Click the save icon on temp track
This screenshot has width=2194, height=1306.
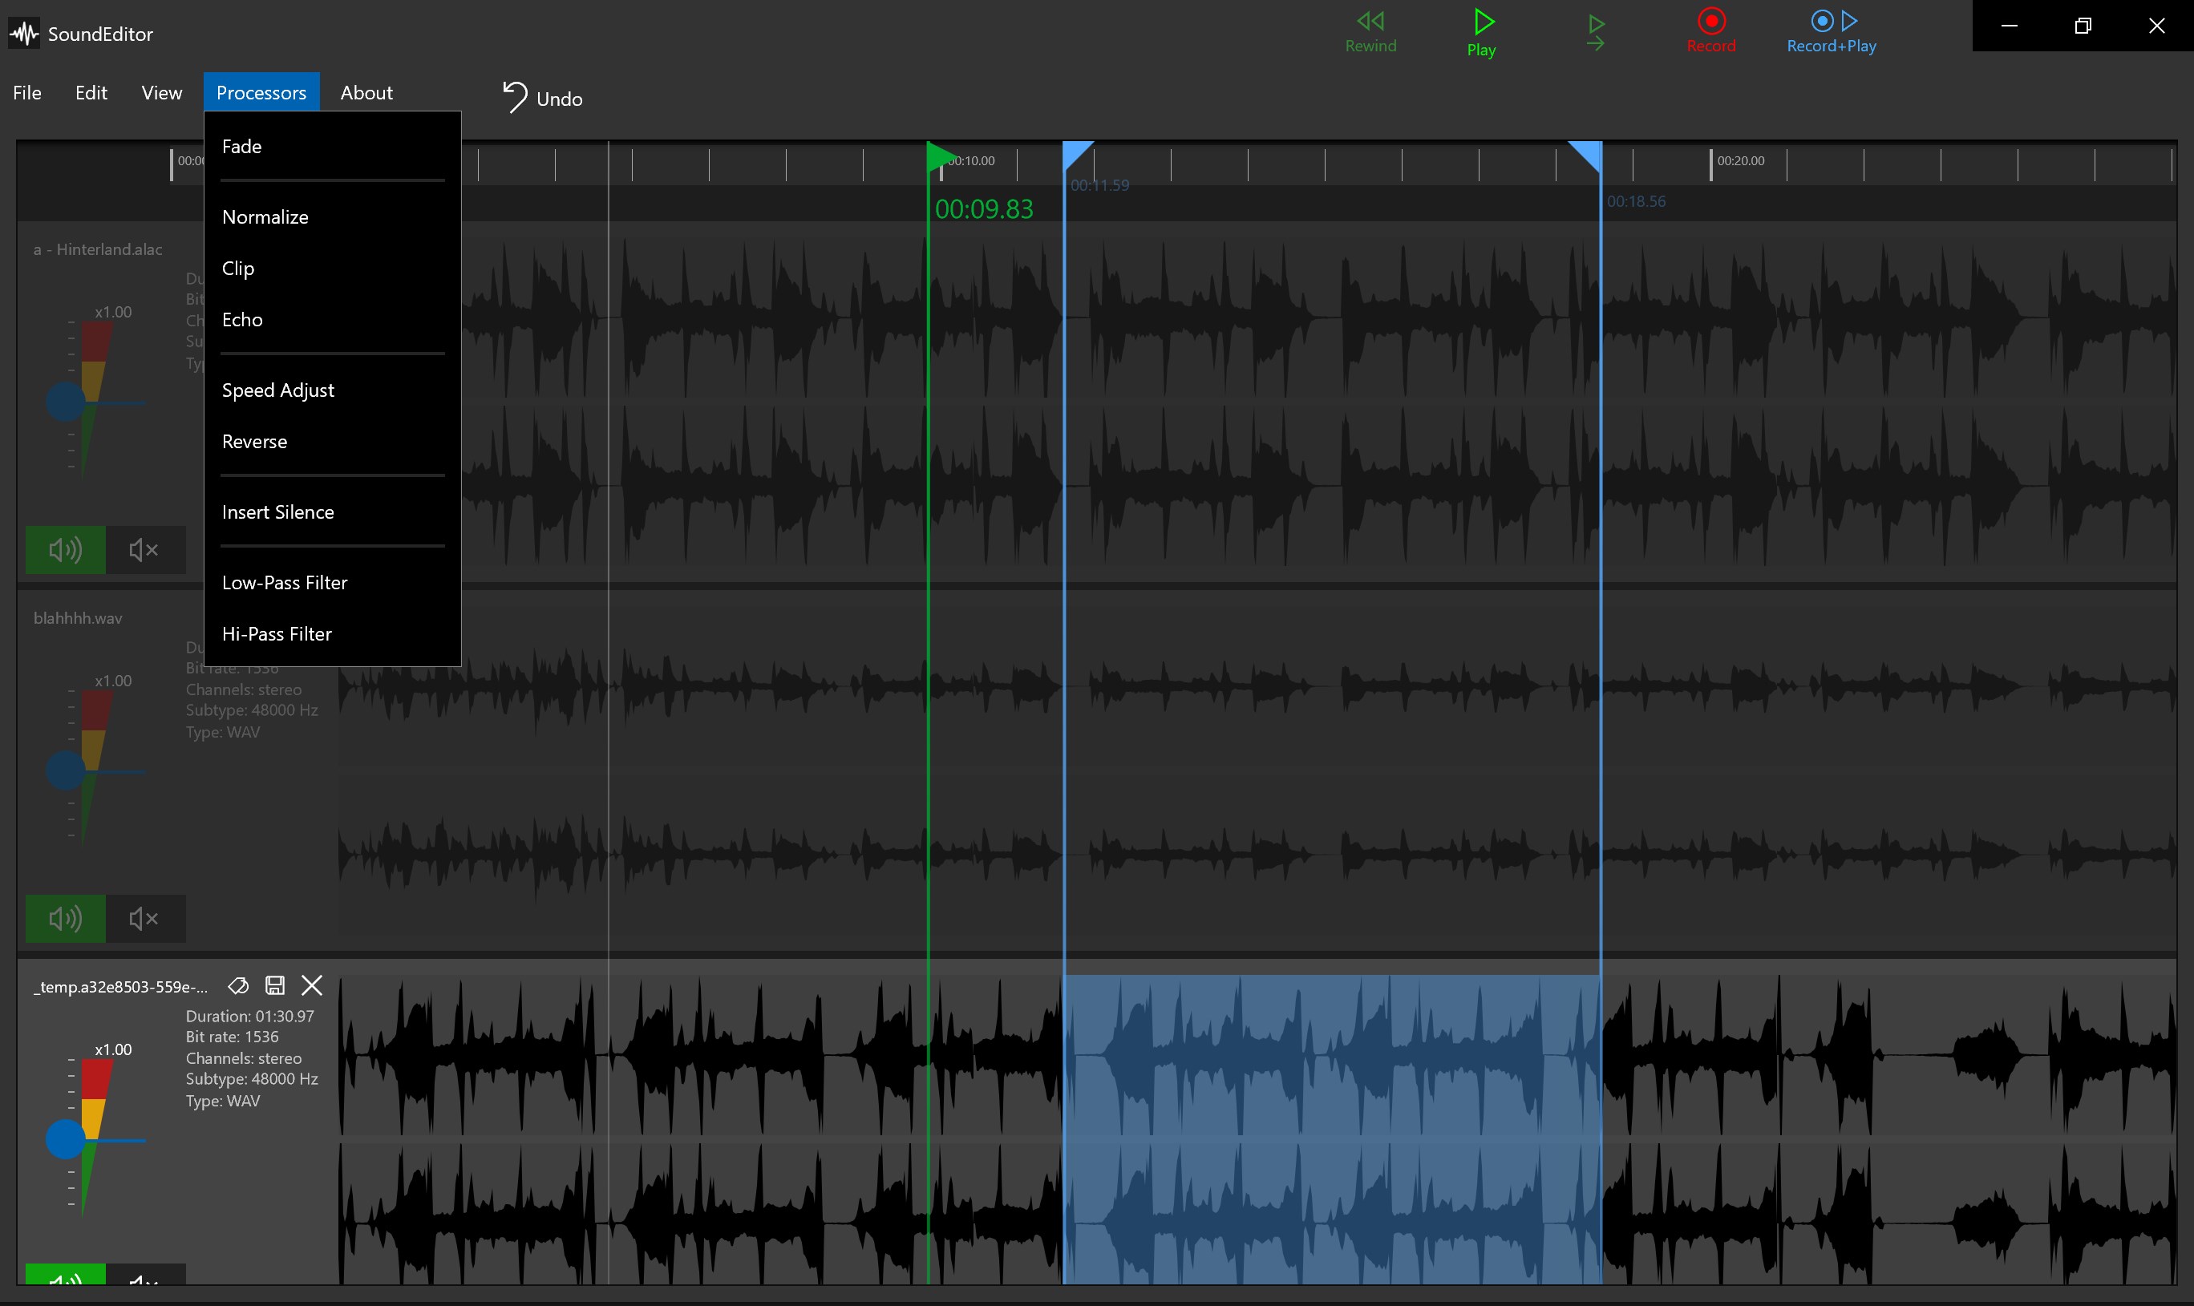tap(275, 986)
